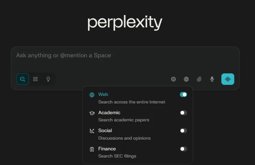Viewport: 255px width, 165px height.
Task: Disable the Web search toggle
Action: [x=183, y=94]
